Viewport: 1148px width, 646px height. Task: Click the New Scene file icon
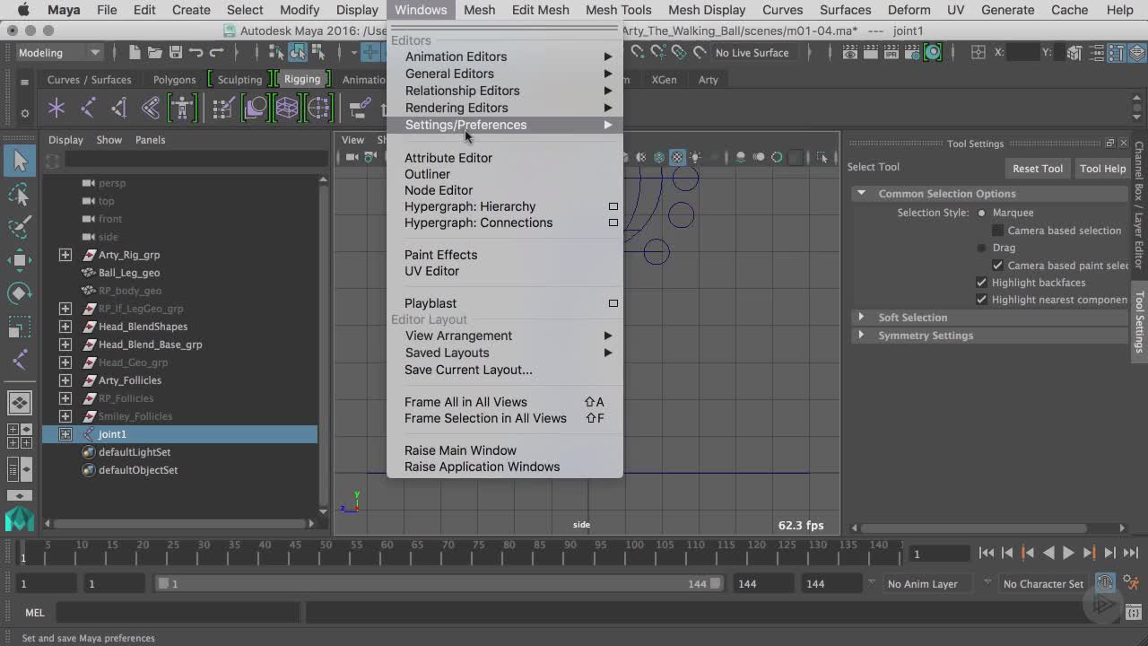click(135, 52)
